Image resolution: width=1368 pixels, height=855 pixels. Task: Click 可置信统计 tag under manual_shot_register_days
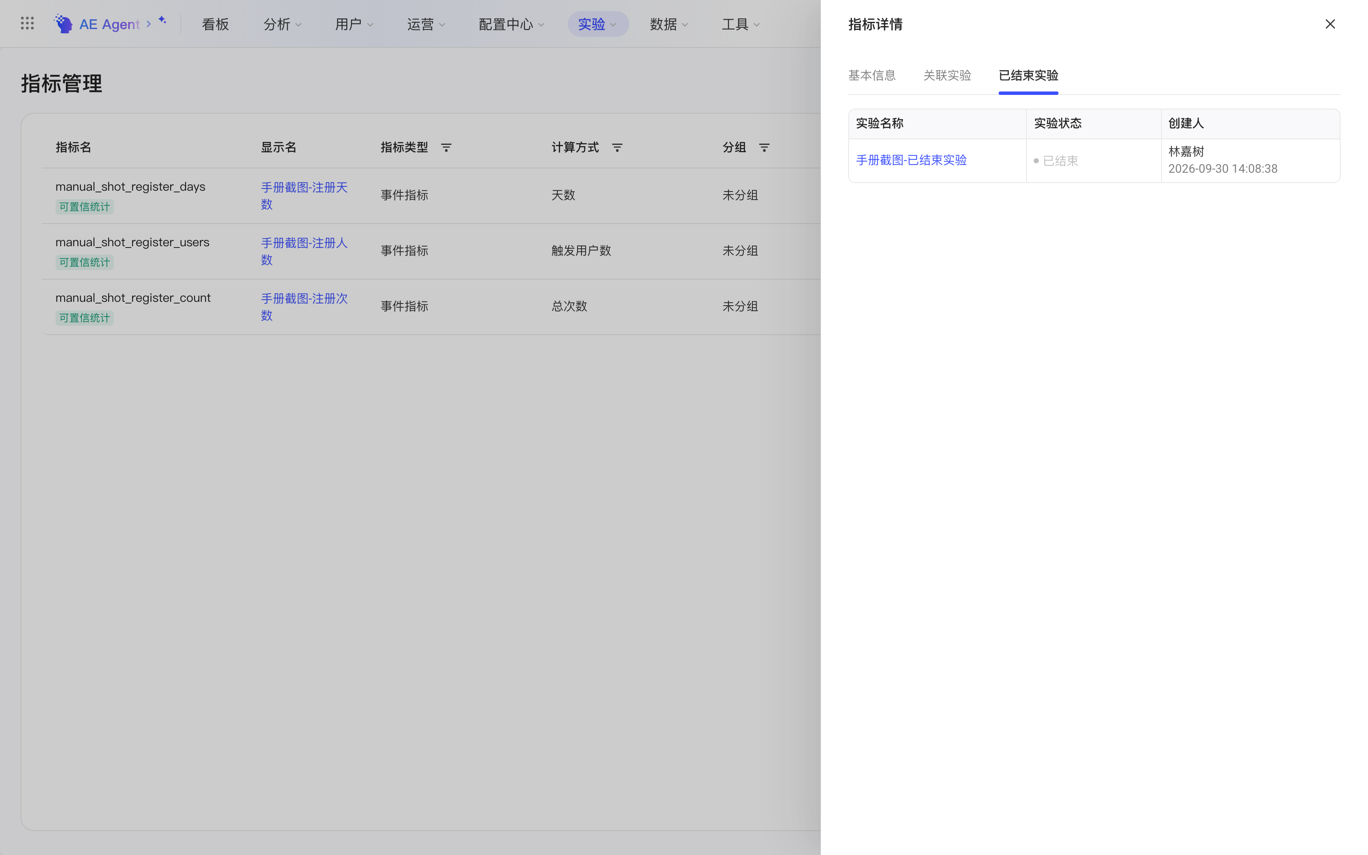pyautogui.click(x=84, y=207)
